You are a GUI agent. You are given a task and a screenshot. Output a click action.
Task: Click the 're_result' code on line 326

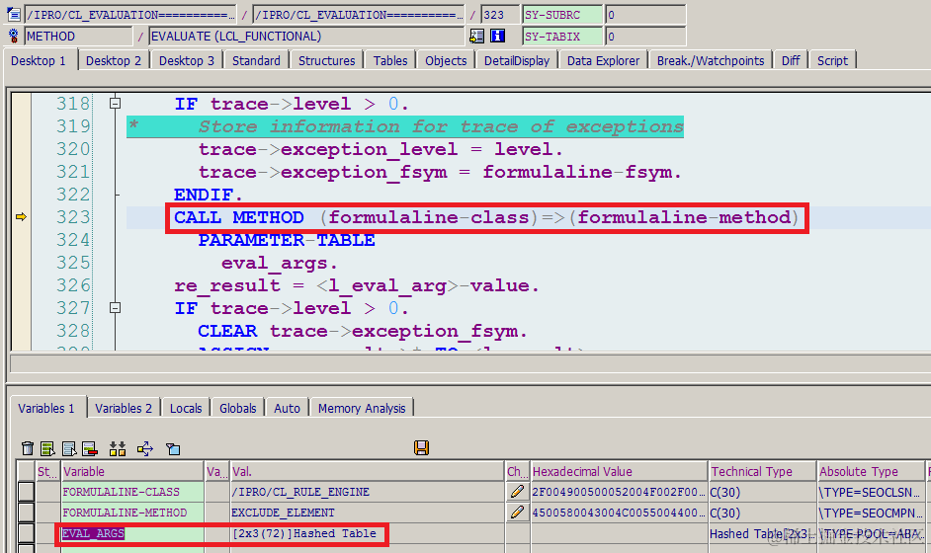[x=226, y=285]
